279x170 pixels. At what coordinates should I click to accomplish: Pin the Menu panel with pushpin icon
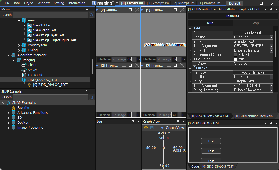tap(87, 9)
